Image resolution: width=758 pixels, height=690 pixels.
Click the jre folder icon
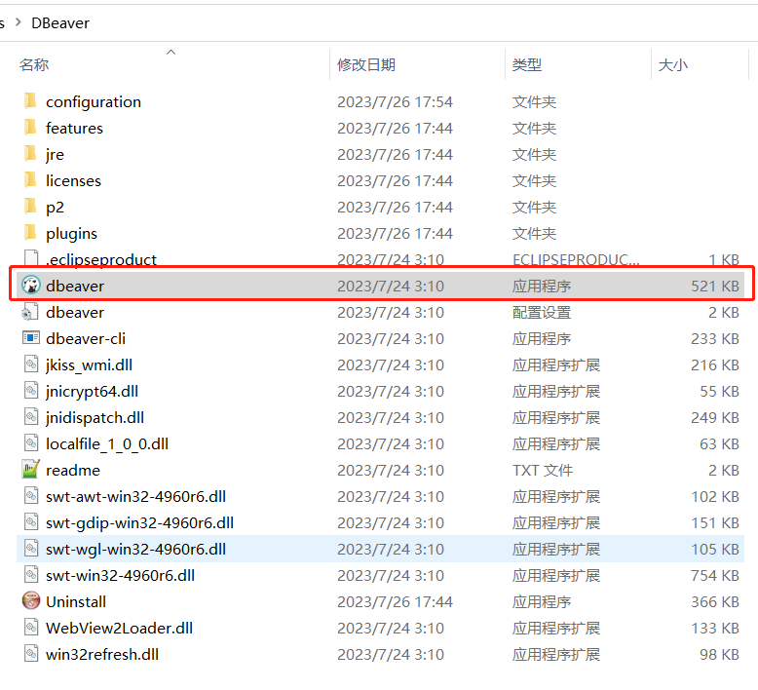[30, 154]
